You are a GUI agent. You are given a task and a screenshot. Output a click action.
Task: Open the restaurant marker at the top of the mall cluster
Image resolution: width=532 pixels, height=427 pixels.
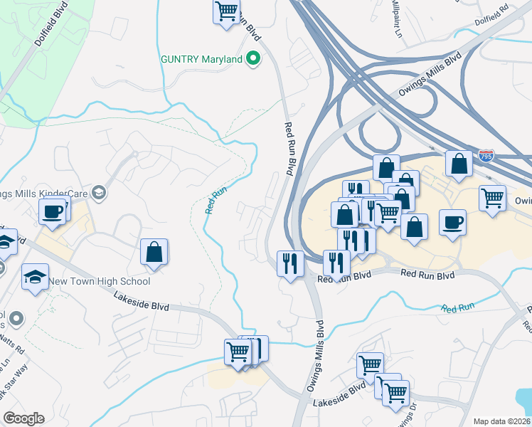pos(356,189)
